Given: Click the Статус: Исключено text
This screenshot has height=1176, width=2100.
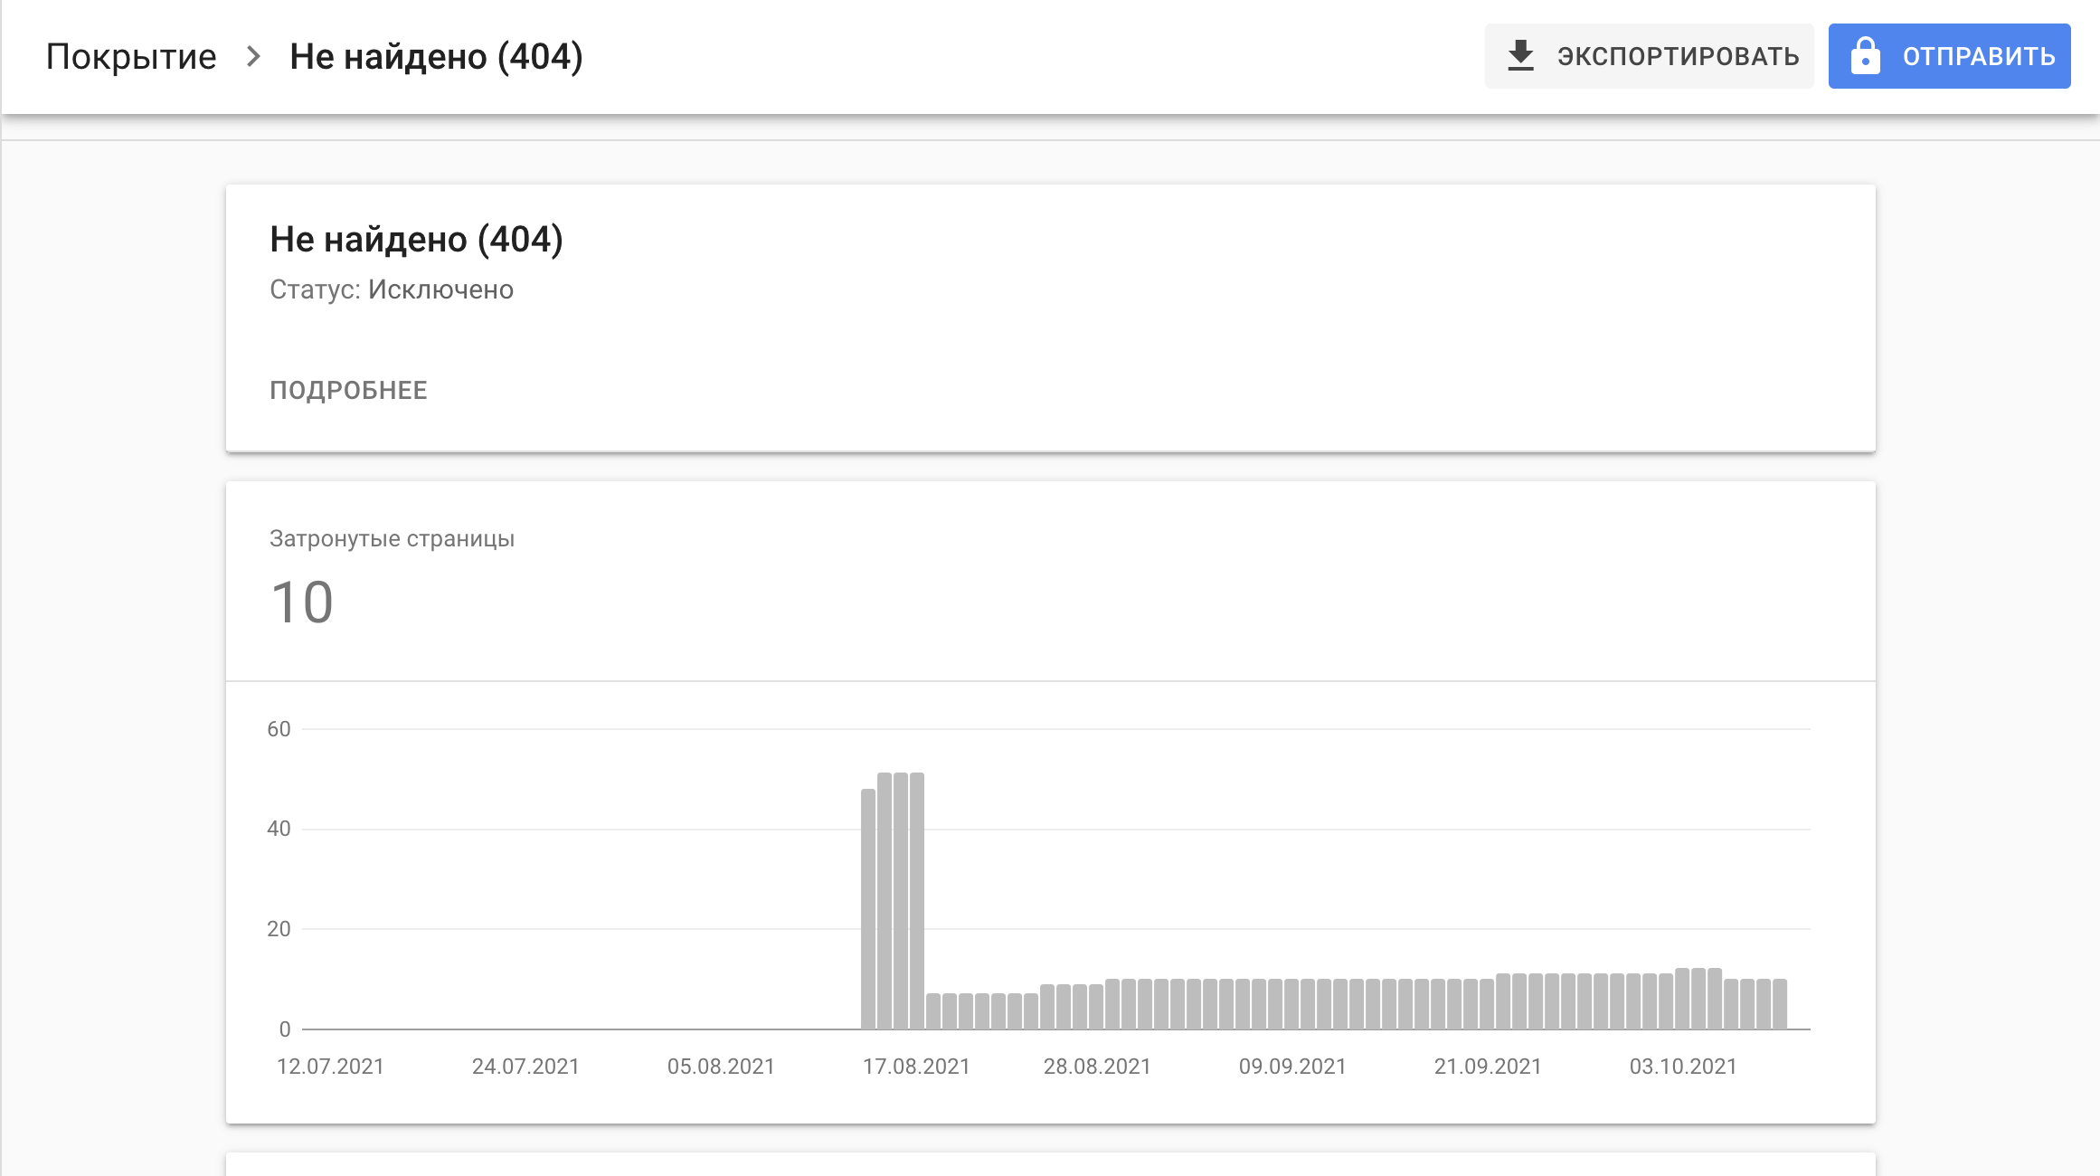Looking at the screenshot, I should pyautogui.click(x=392, y=289).
